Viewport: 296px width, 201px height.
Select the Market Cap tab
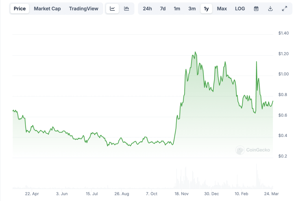coord(47,9)
